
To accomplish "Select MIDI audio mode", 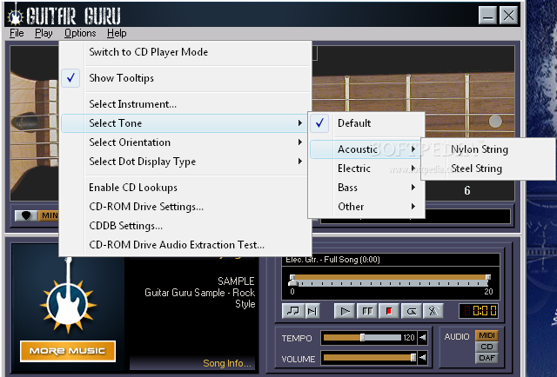I will point(487,335).
